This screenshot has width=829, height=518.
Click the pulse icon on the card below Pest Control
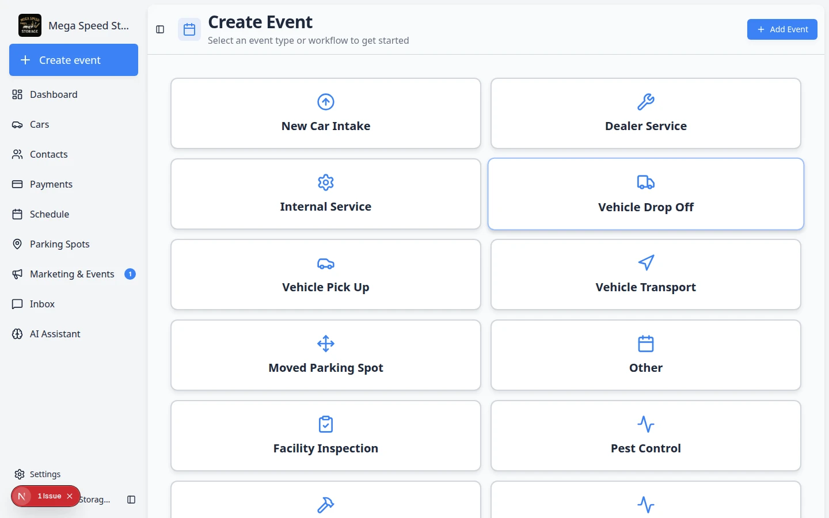(x=646, y=505)
